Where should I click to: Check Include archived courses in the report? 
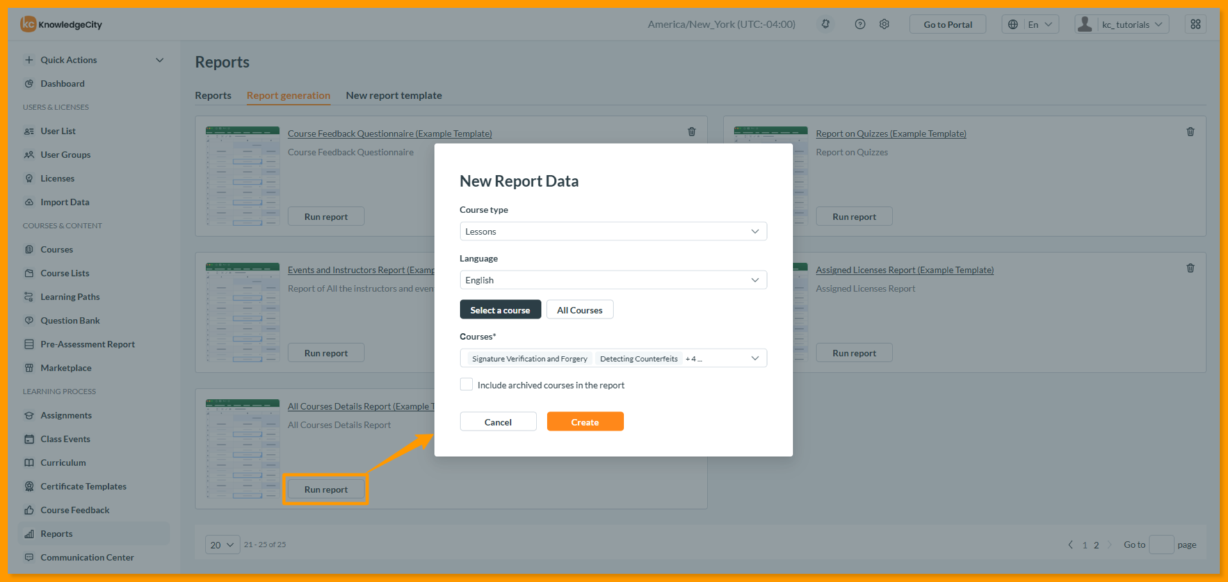click(466, 384)
